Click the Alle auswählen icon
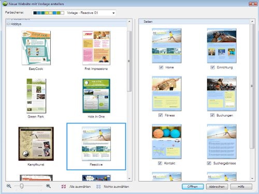Screen dimensions: 259x194 [x=64, y=186]
